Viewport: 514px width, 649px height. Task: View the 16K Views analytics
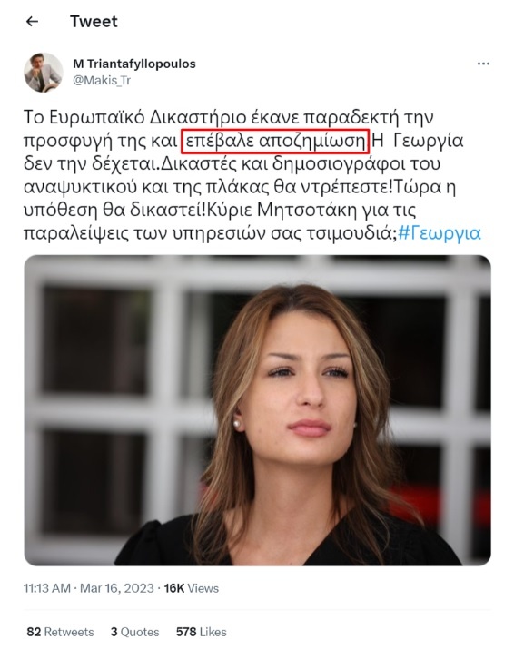pos(191,588)
